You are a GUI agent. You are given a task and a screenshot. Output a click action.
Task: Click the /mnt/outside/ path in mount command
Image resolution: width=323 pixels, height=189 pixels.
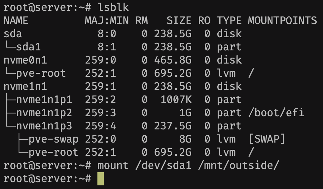click(238, 166)
